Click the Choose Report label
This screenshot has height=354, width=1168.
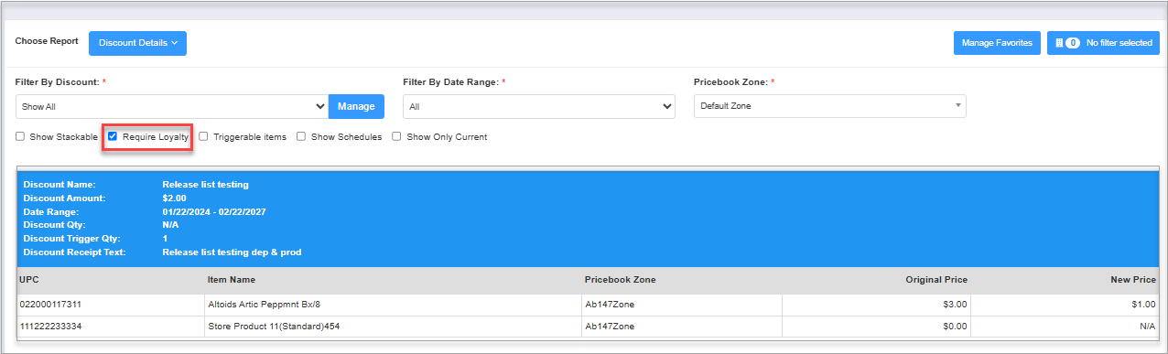pos(47,41)
